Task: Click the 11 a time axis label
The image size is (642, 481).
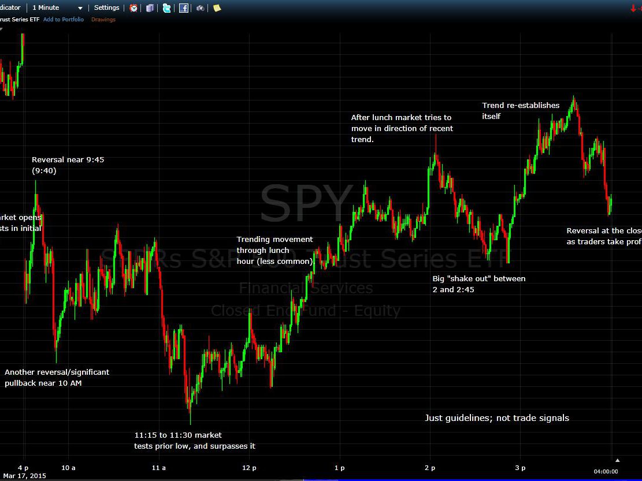Action: pyautogui.click(x=159, y=468)
